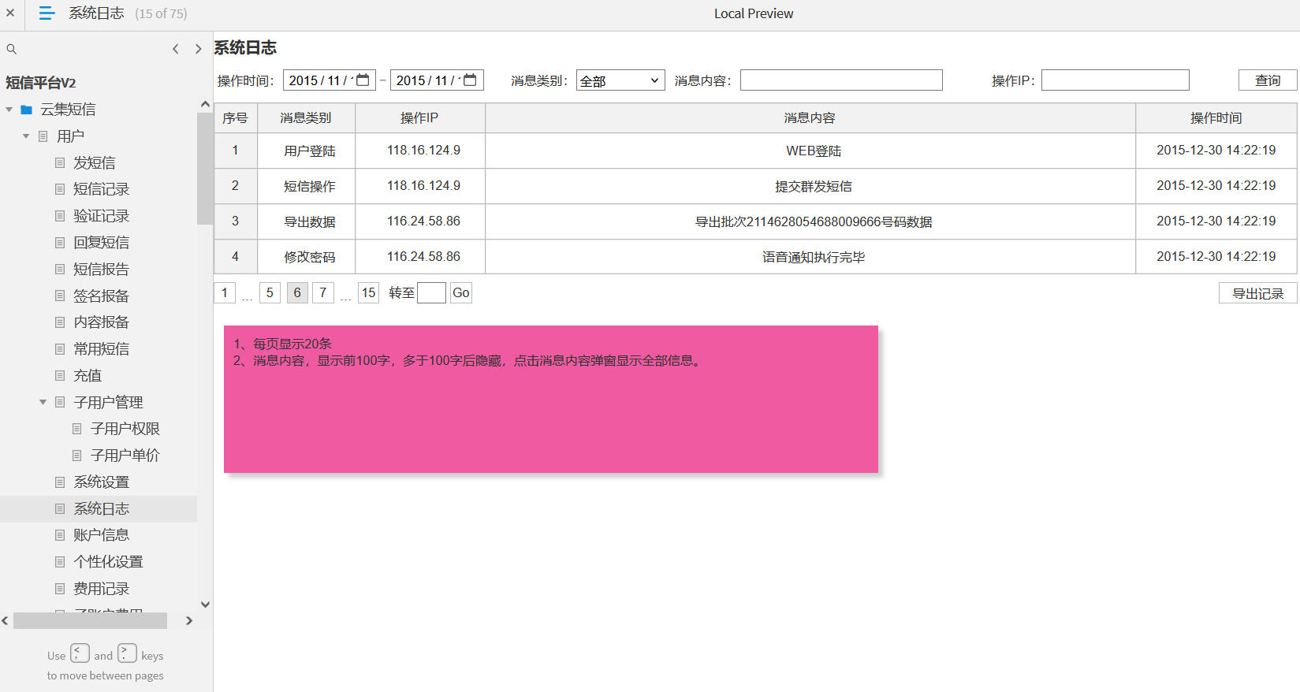Click page icon beside 系统设置
This screenshot has height=692, width=1300.
60,482
